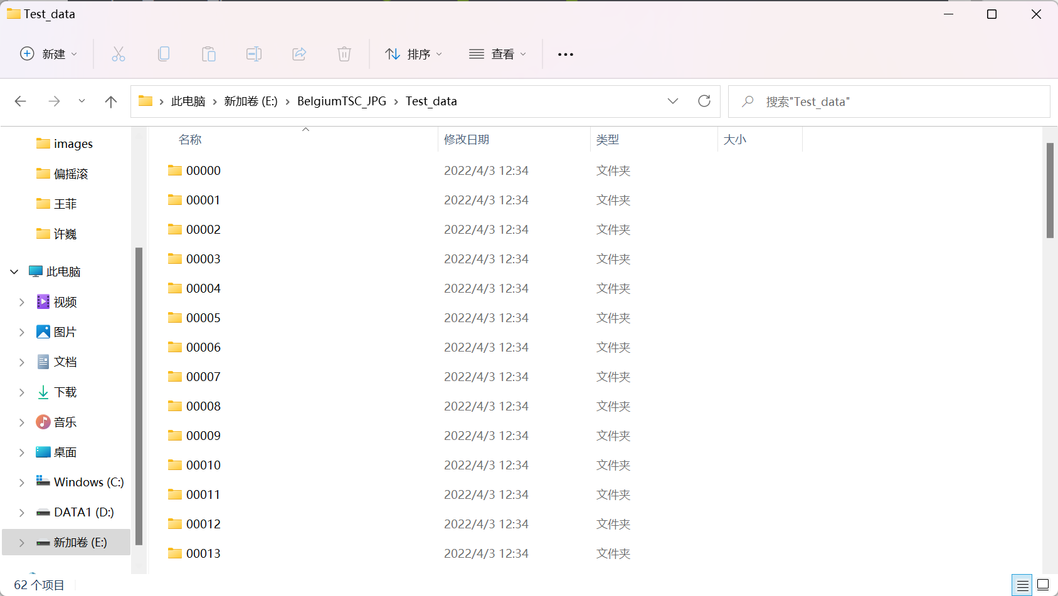Click the This PC monitor icon

coord(36,271)
